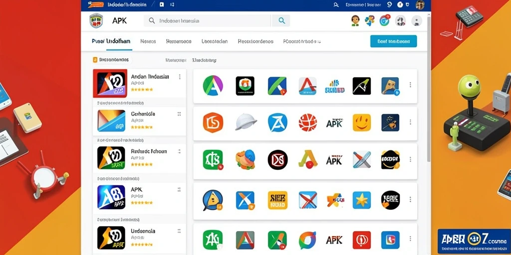The image size is (511, 255).
Task: Open the yellow smiley face app icon
Action: tap(361, 123)
